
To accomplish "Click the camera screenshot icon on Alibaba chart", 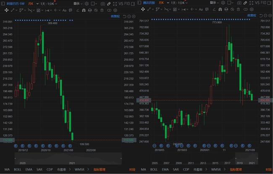I will [x=103, y=3].
